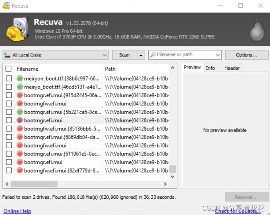Select the bootmgfw.efi.mui.{82df779d filename
This screenshot has width=270, height=215.
pyautogui.click(x=62, y=170)
